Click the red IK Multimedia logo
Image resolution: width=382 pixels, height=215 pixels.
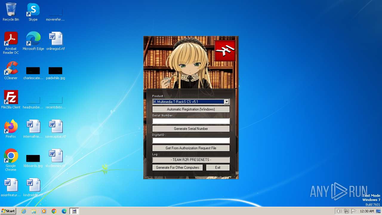pos(225,50)
